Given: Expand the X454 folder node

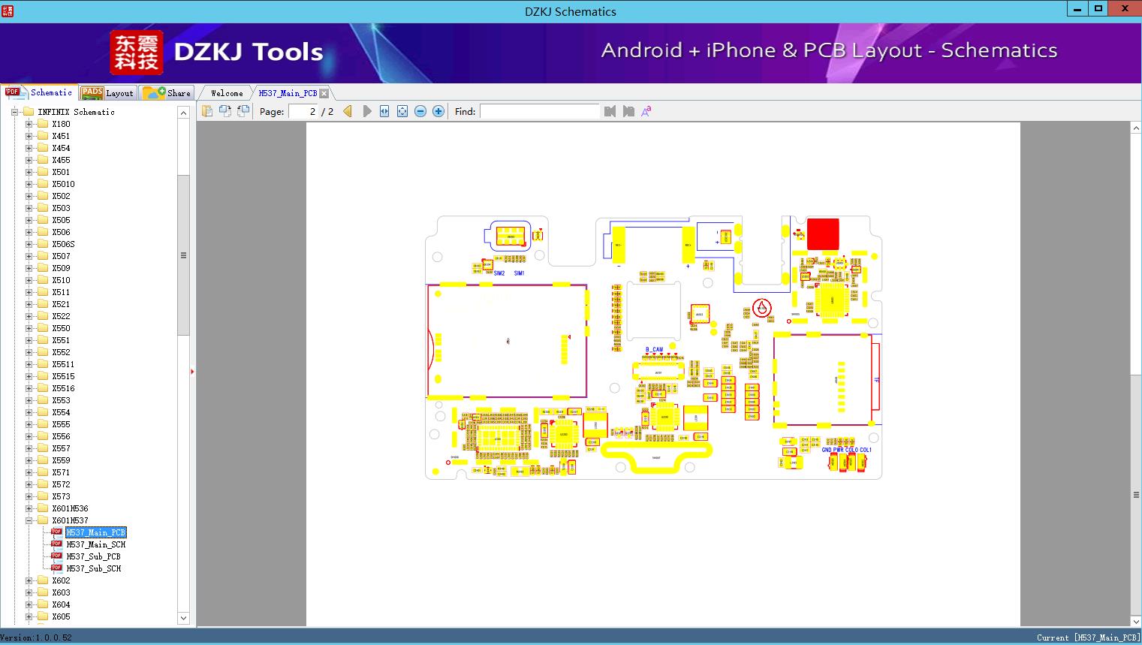Looking at the screenshot, I should point(29,148).
